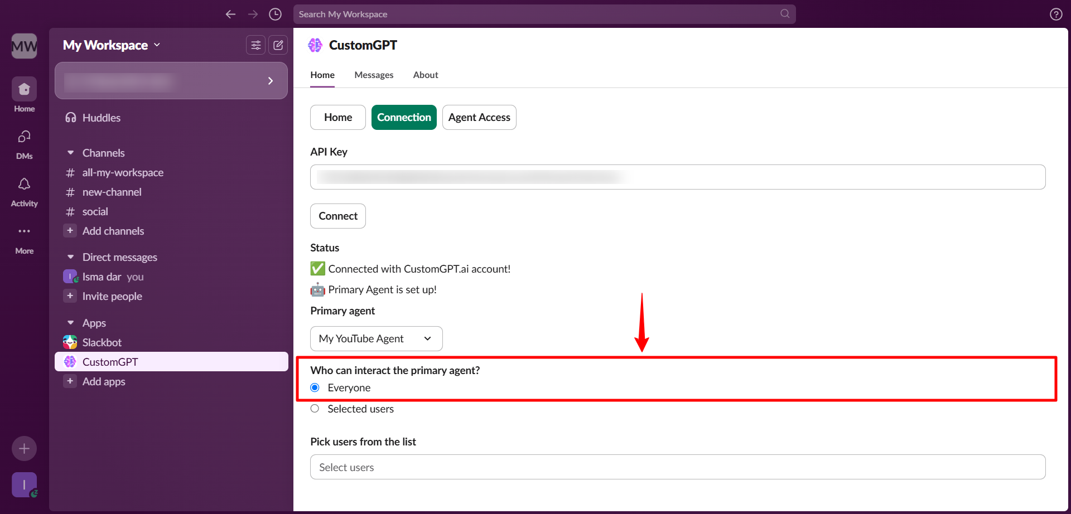Collapse the Direct messages section
This screenshot has width=1071, height=514.
(x=71, y=257)
